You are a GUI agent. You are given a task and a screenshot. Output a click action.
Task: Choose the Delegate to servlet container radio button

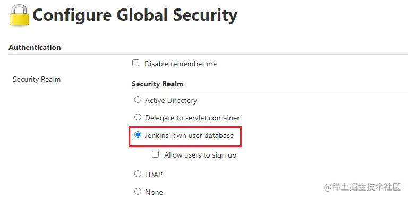[138, 117]
